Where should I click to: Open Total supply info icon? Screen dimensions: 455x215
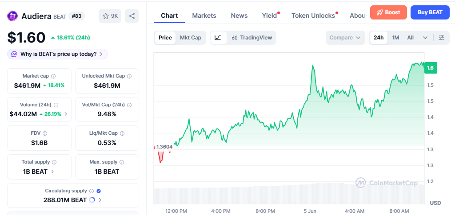click(x=54, y=162)
